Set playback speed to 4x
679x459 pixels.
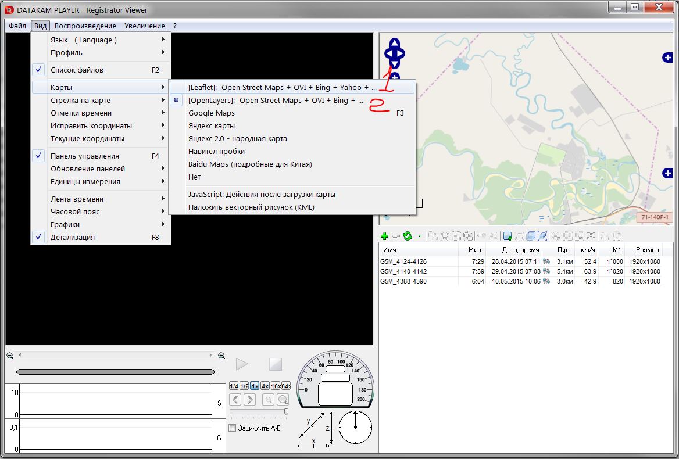click(265, 386)
